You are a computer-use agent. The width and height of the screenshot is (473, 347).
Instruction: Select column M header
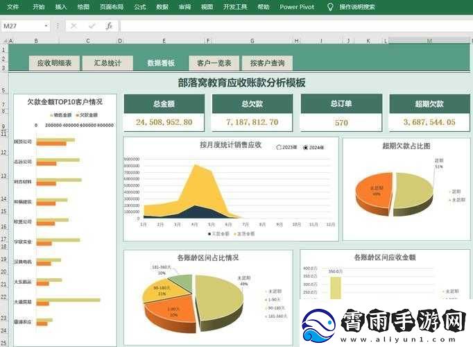[x=429, y=40]
